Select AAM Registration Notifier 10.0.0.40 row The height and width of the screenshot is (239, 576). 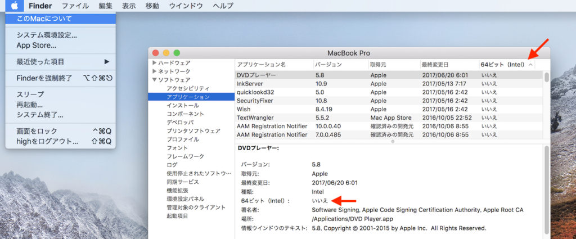(389, 127)
